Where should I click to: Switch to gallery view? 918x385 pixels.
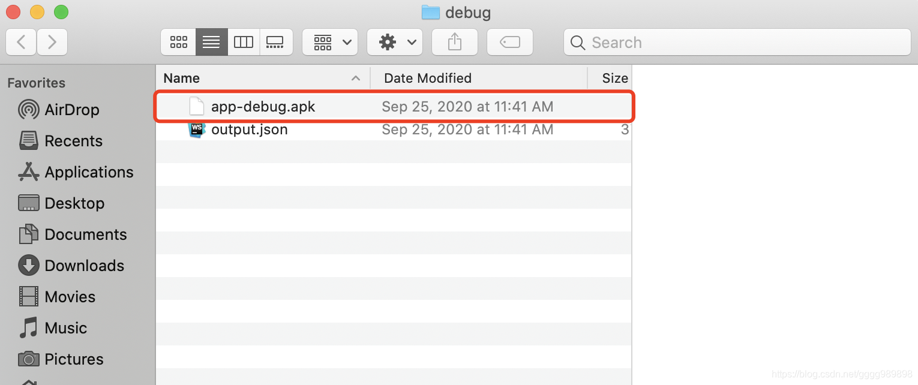pos(276,42)
